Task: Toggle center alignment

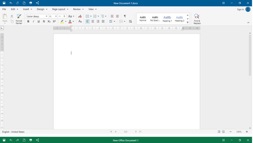Action: point(93,21)
